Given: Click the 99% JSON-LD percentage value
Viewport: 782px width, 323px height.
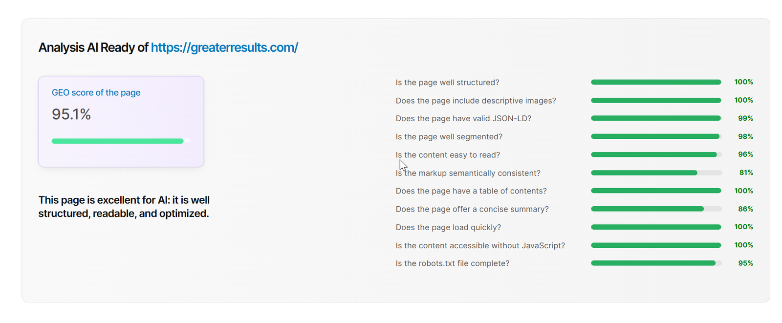Looking at the screenshot, I should tap(745, 118).
